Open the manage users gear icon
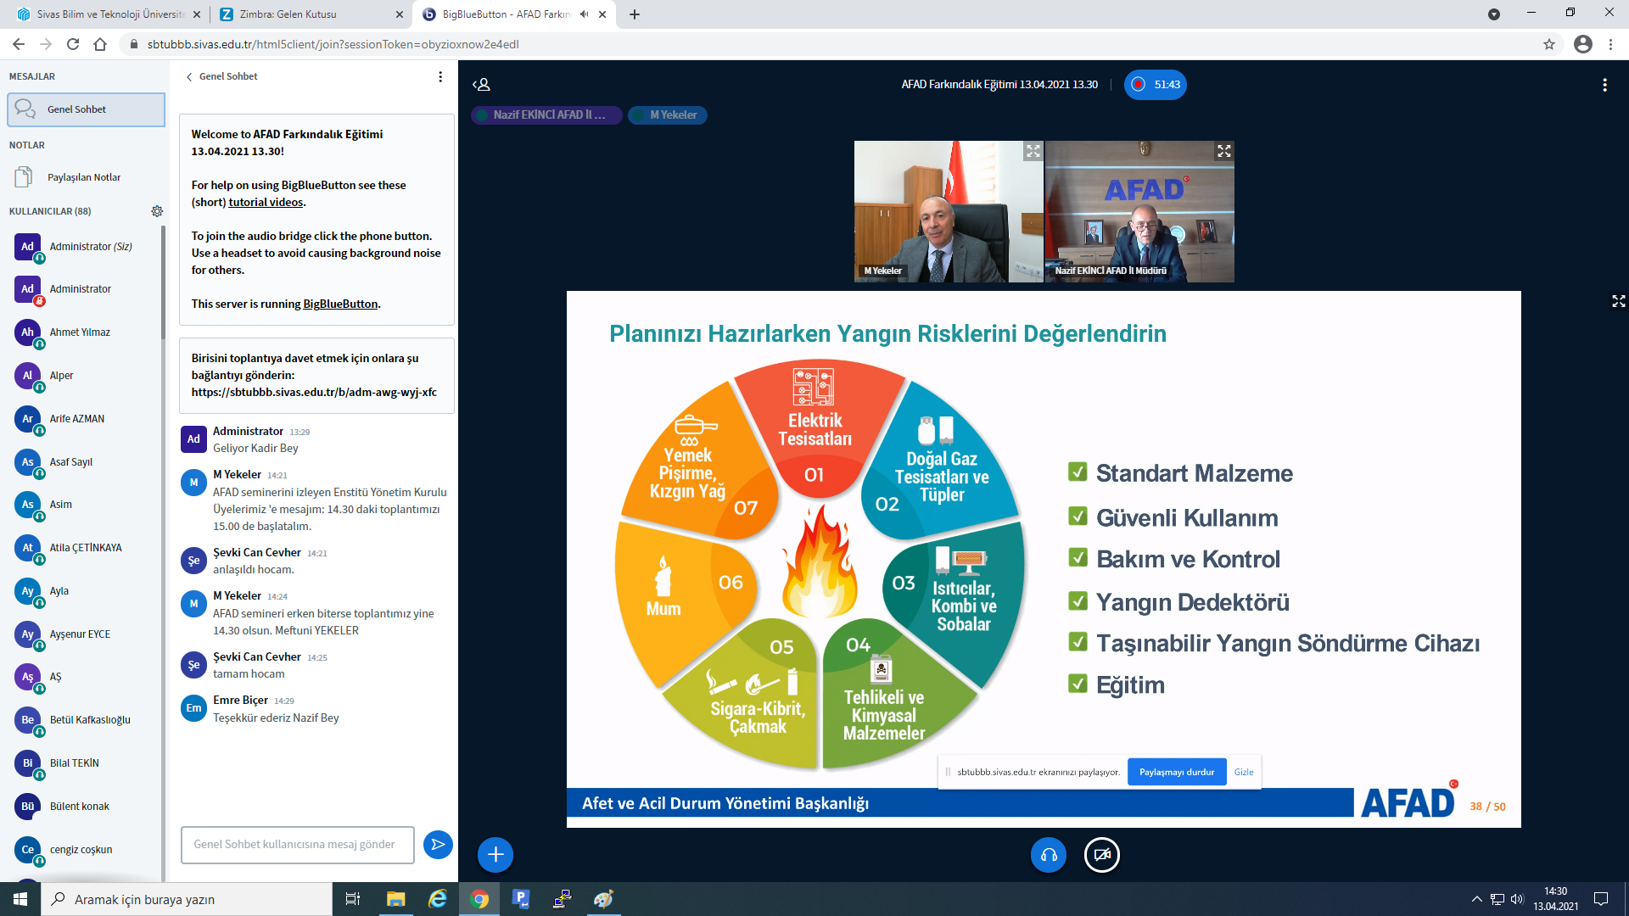Screen dimensions: 1629x916 pos(157,211)
